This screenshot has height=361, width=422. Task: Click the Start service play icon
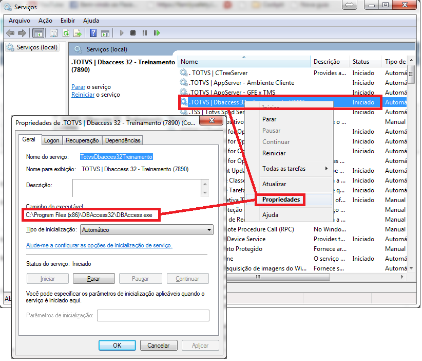tap(122, 33)
